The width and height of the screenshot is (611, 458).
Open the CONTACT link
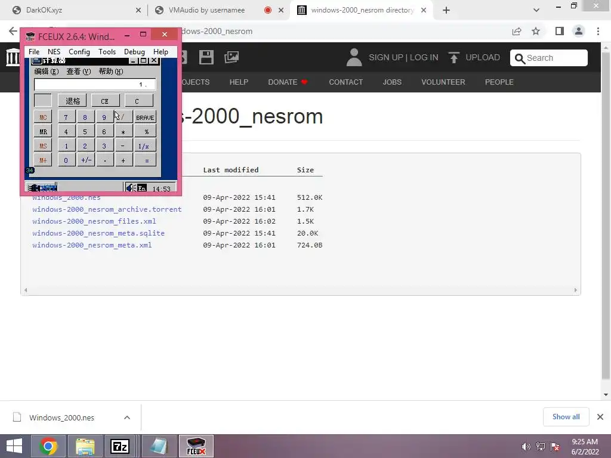tap(345, 82)
